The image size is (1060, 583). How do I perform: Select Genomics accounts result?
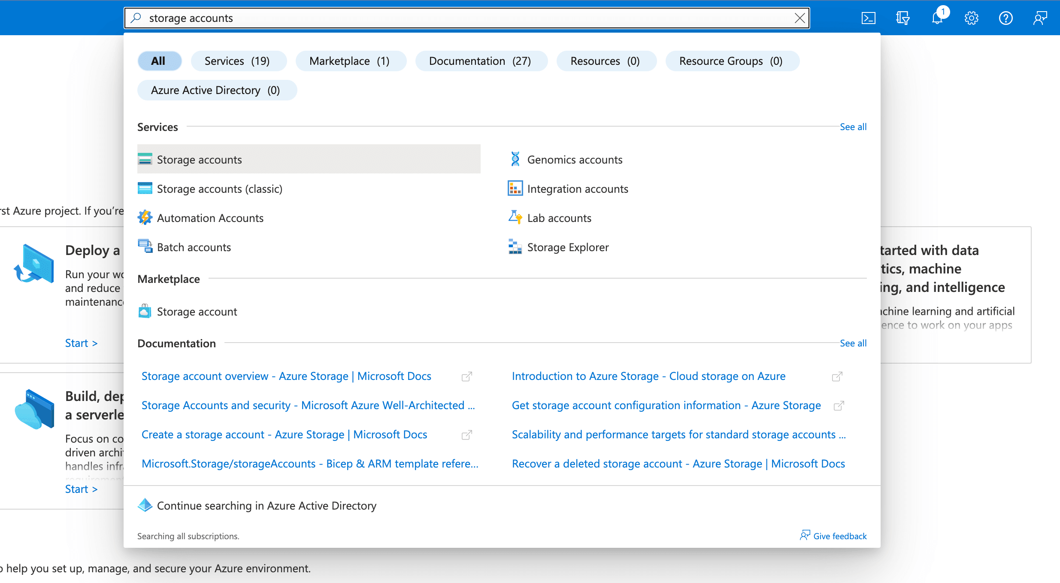(x=574, y=160)
